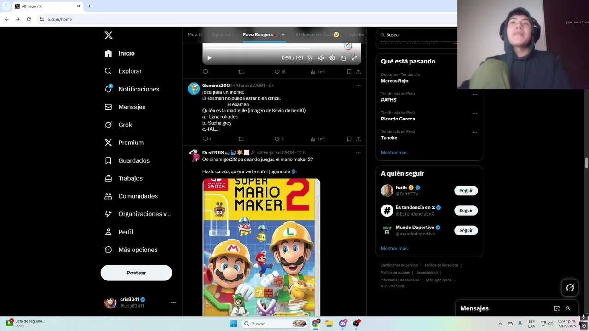This screenshot has width=589, height=331.
Task: Share the Geminiz2001 post
Action: (x=358, y=139)
